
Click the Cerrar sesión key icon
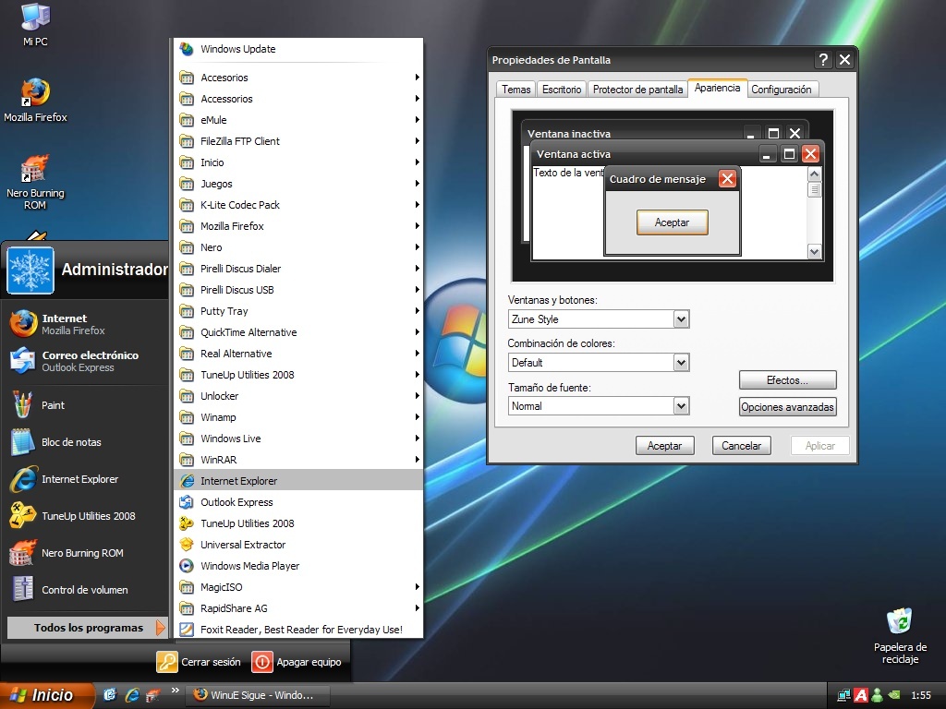click(x=166, y=662)
